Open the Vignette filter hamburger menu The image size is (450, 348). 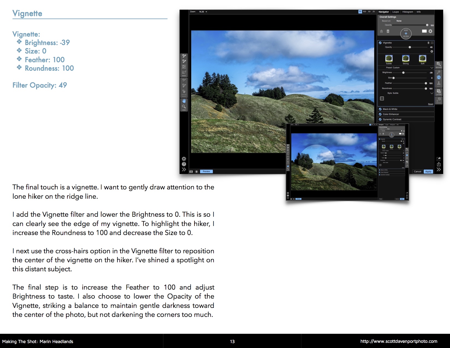[x=432, y=43]
